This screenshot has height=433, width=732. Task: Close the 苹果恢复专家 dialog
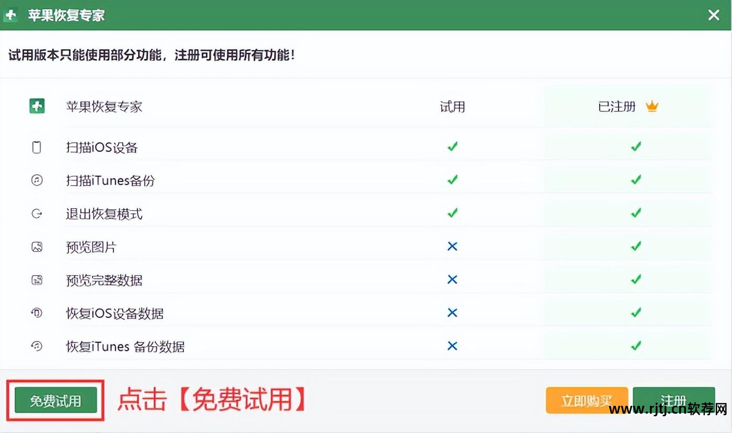(x=714, y=15)
